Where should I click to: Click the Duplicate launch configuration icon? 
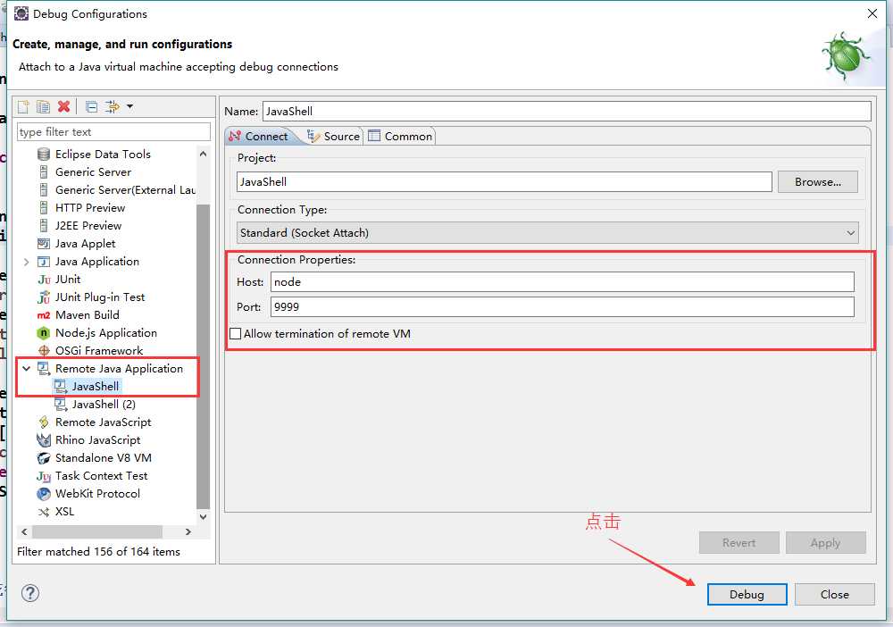(43, 106)
